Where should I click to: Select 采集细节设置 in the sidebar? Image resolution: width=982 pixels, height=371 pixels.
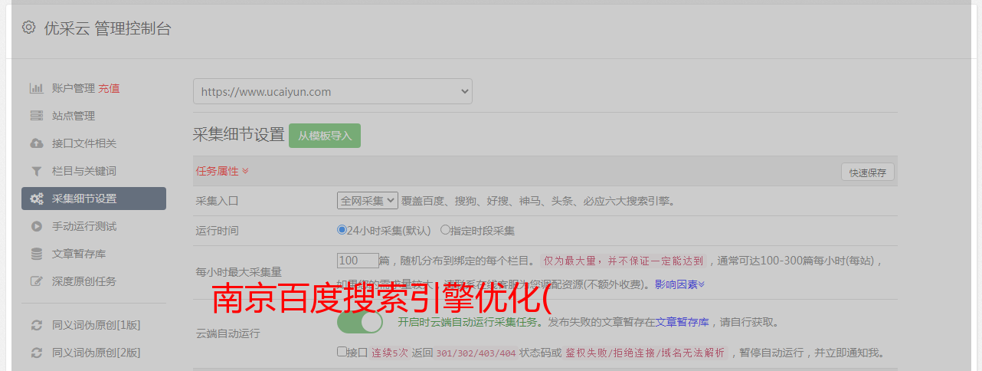click(x=93, y=199)
